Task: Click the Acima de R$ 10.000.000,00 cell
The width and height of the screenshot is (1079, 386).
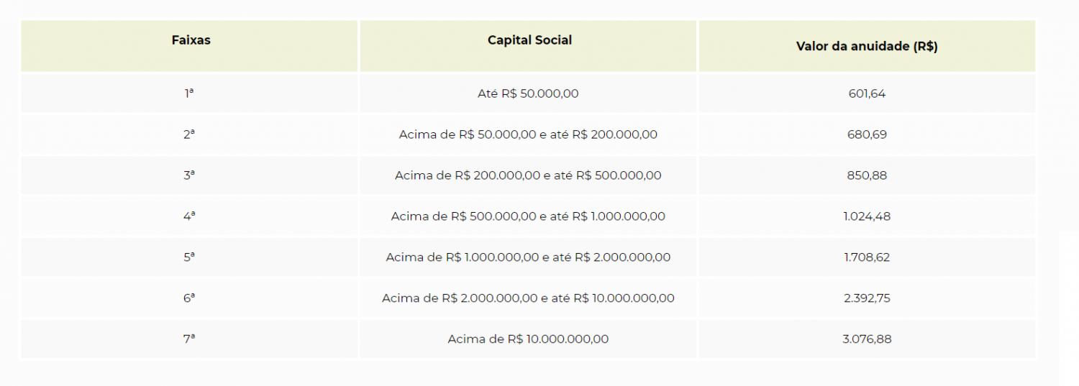Action: pyautogui.click(x=529, y=339)
